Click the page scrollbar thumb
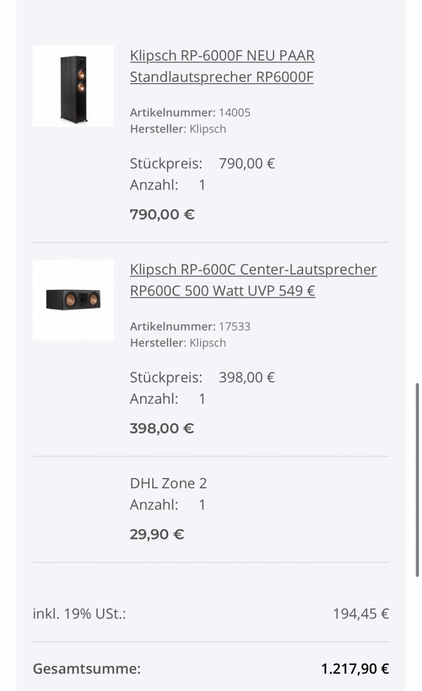422x691 pixels. (417, 479)
